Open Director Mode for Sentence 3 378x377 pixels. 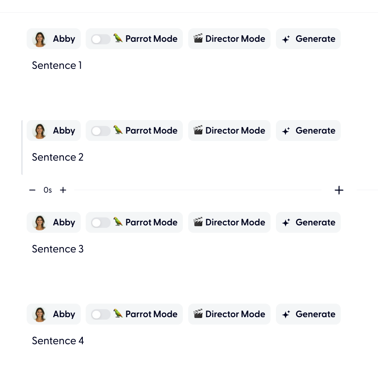pyautogui.click(x=229, y=223)
